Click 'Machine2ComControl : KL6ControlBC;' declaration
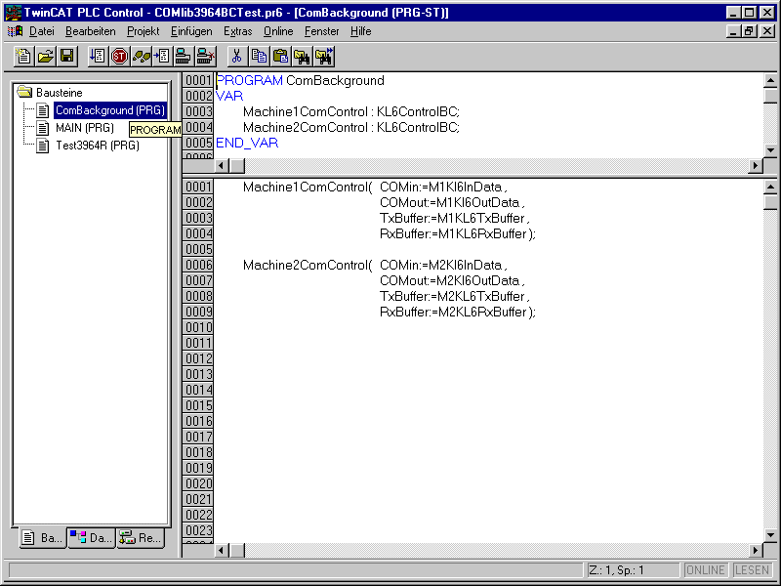781x586 pixels. coord(351,128)
